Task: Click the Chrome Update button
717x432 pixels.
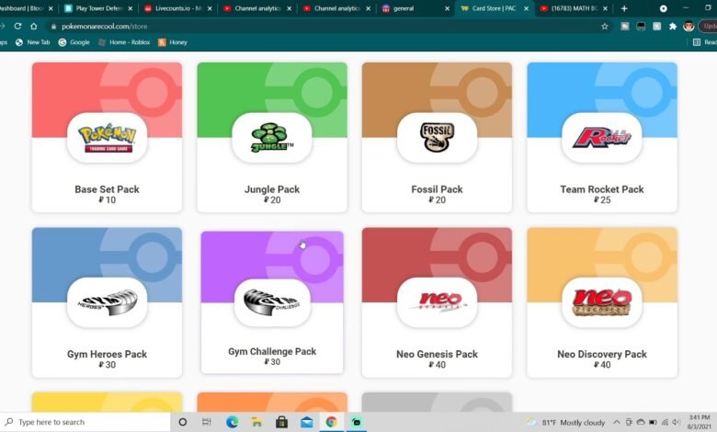Action: [x=709, y=26]
